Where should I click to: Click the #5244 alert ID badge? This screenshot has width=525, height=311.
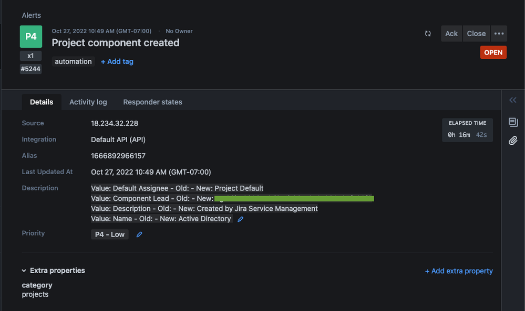(30, 69)
